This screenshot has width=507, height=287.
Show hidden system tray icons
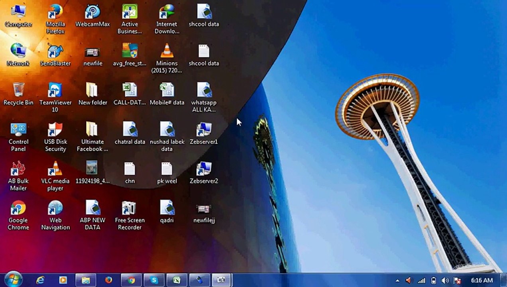coord(397,281)
